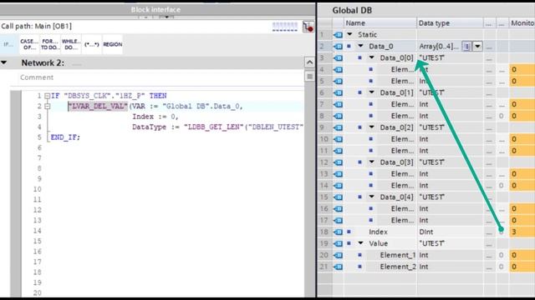Insert FOR TO DO loop template
The width and height of the screenshot is (535, 300).
click(x=50, y=44)
